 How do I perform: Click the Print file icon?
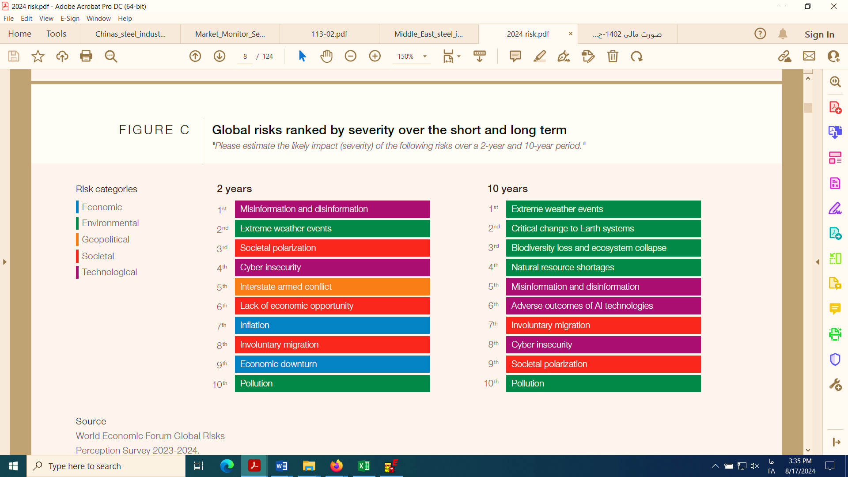[x=86, y=56]
